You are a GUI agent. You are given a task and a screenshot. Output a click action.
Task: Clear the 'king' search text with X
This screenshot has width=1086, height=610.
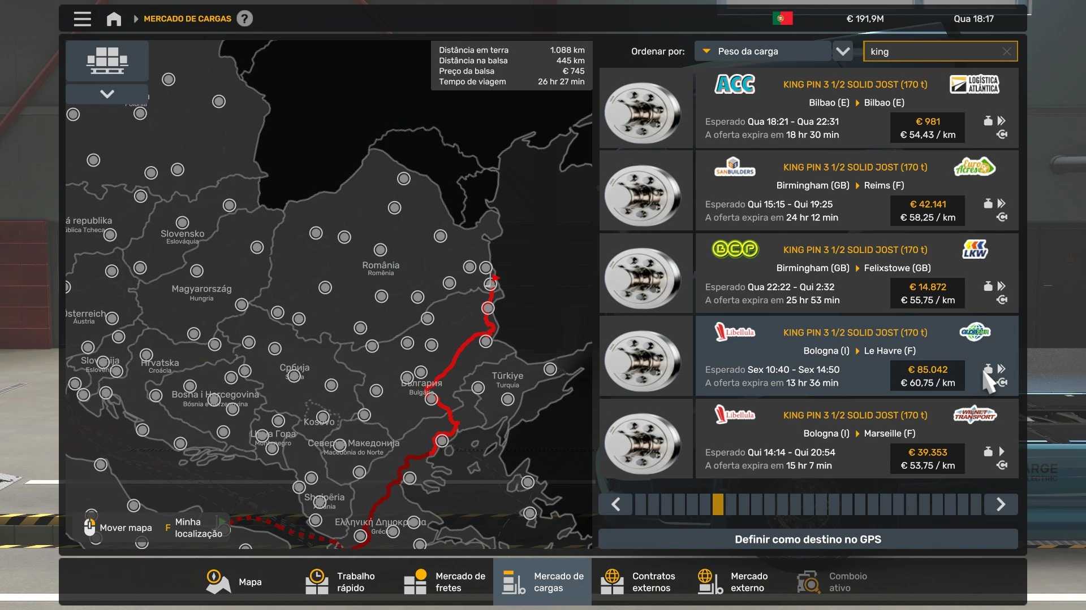1006,51
